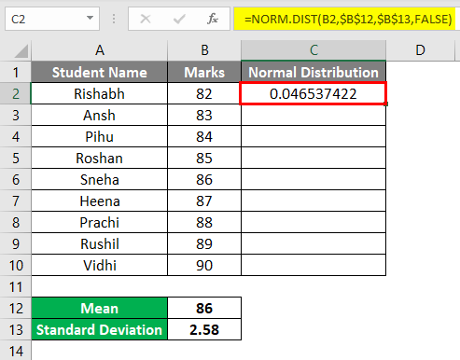Screen dimensions: 460x360
Task: Select the cell containing Pihu
Action: click(x=100, y=136)
